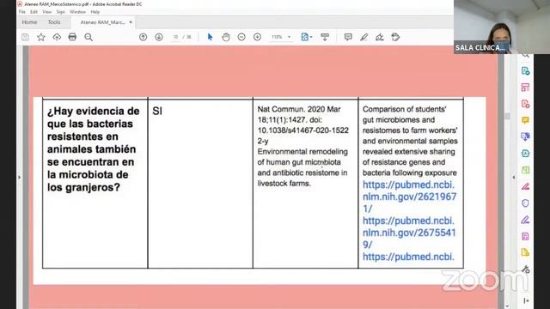Click the cloud upload icon

point(57,37)
